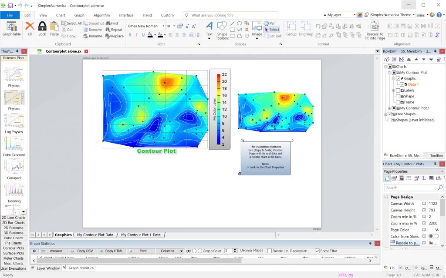This screenshot has height=278, width=446.
Task: Click Rescale To Fit Into Page
Action: pos(375,30)
